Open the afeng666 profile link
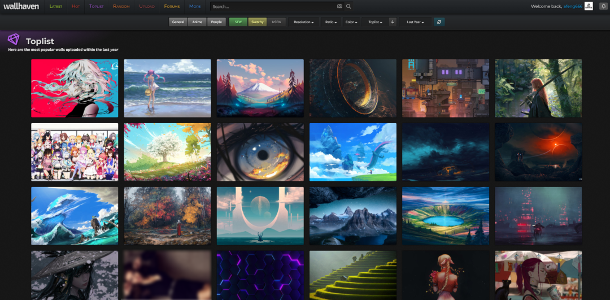Image resolution: width=610 pixels, height=300 pixels. [573, 6]
